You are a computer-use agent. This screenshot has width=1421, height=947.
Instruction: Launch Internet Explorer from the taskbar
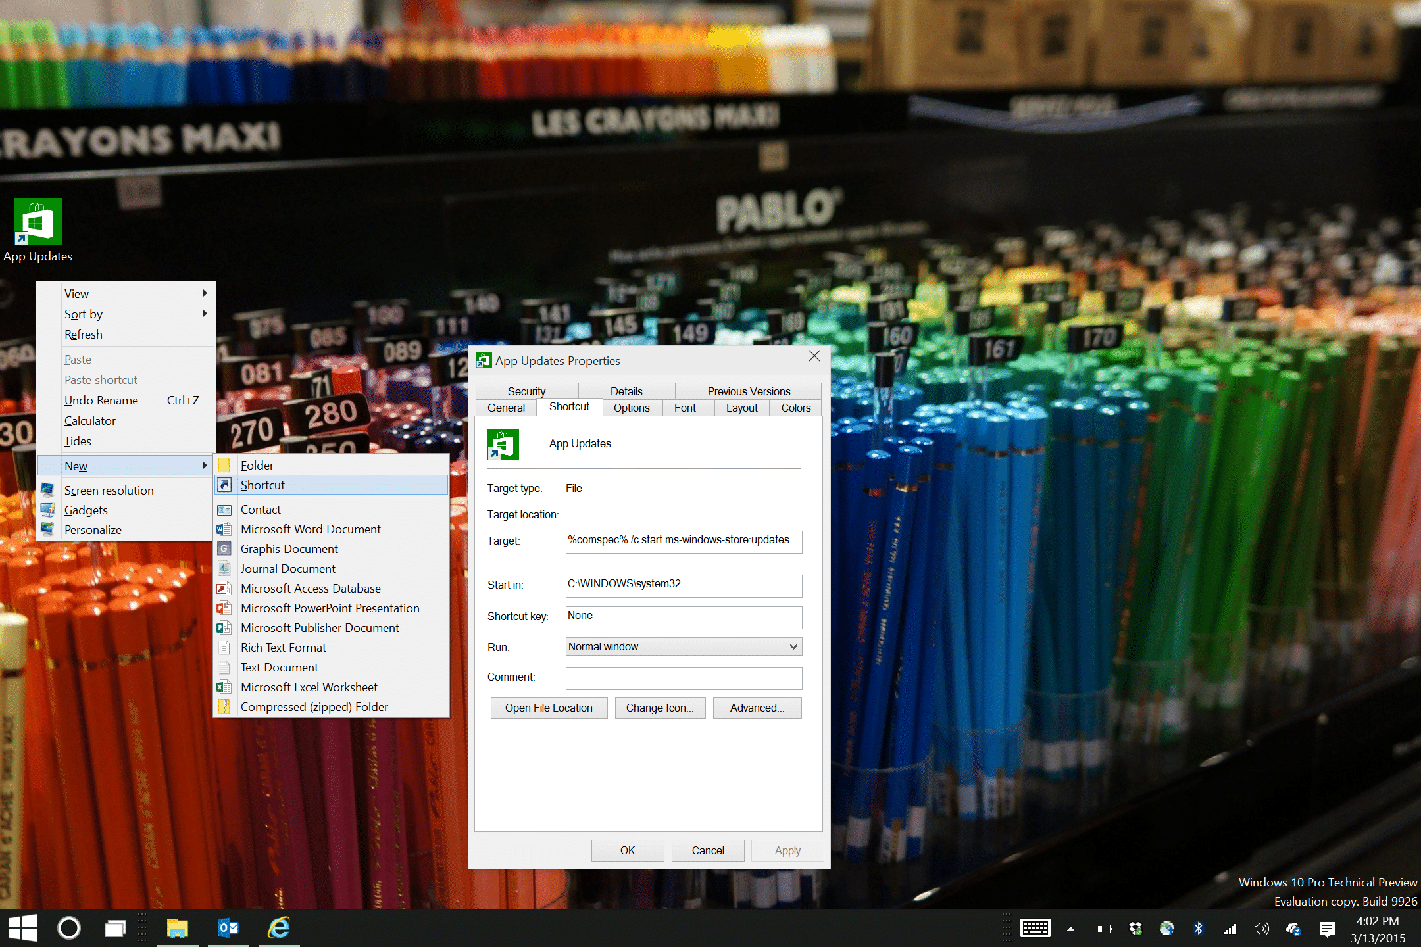click(279, 928)
